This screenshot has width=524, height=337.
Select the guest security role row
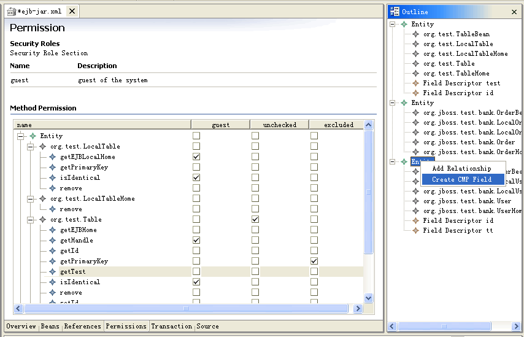coord(193,80)
